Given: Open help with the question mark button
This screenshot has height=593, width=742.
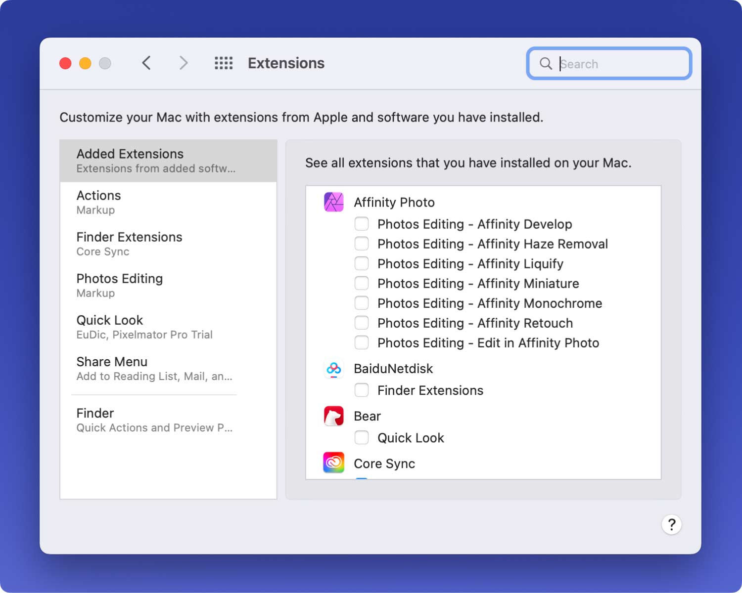Looking at the screenshot, I should pyautogui.click(x=672, y=524).
